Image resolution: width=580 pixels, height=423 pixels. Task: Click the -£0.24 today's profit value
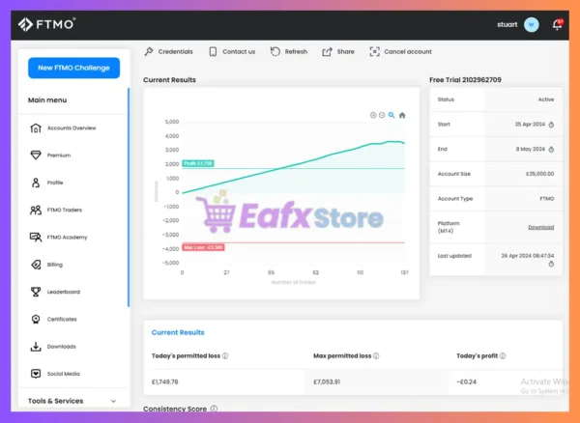tap(465, 382)
